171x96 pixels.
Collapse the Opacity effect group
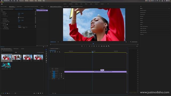click(1, 23)
